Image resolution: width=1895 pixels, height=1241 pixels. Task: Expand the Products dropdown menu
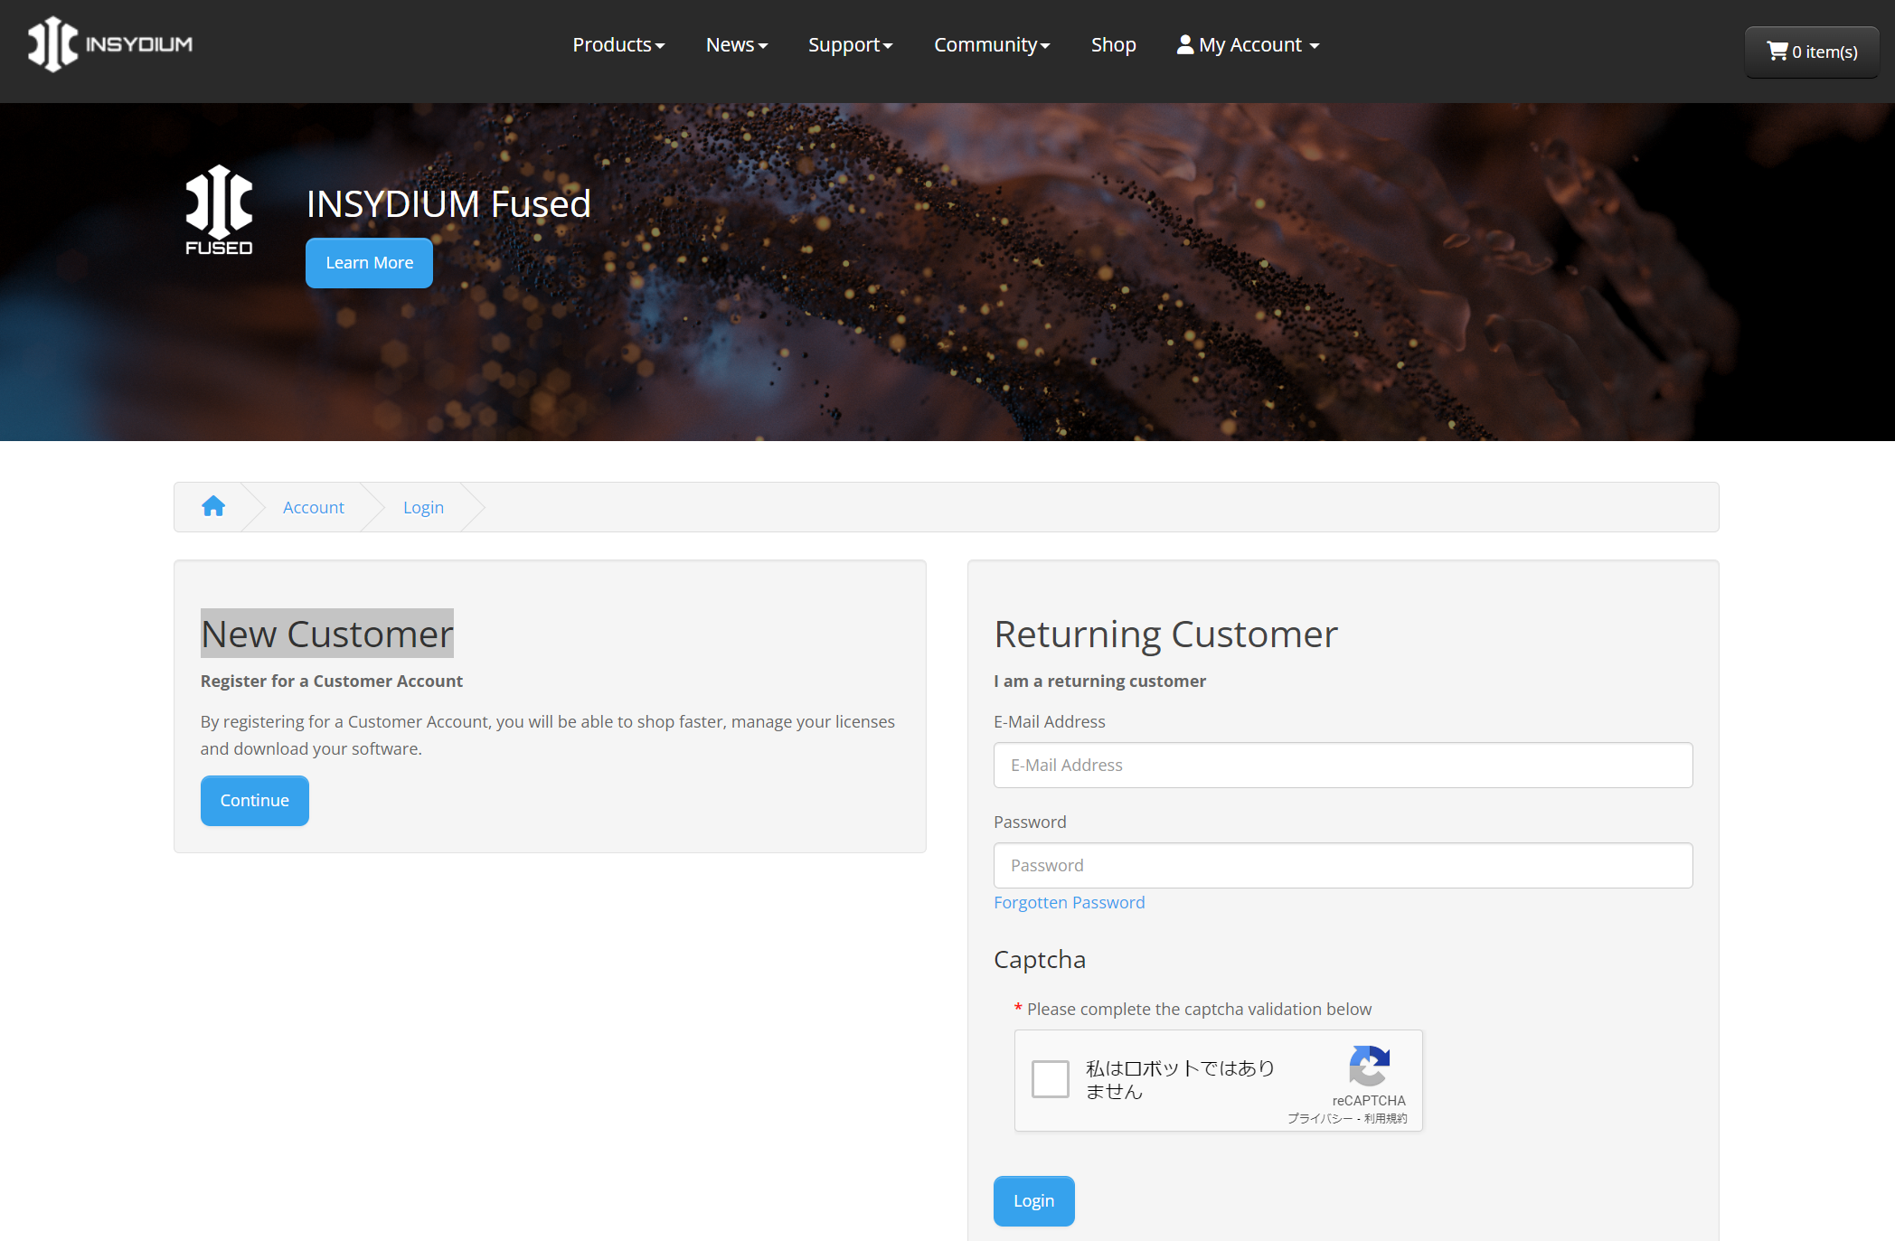click(618, 44)
